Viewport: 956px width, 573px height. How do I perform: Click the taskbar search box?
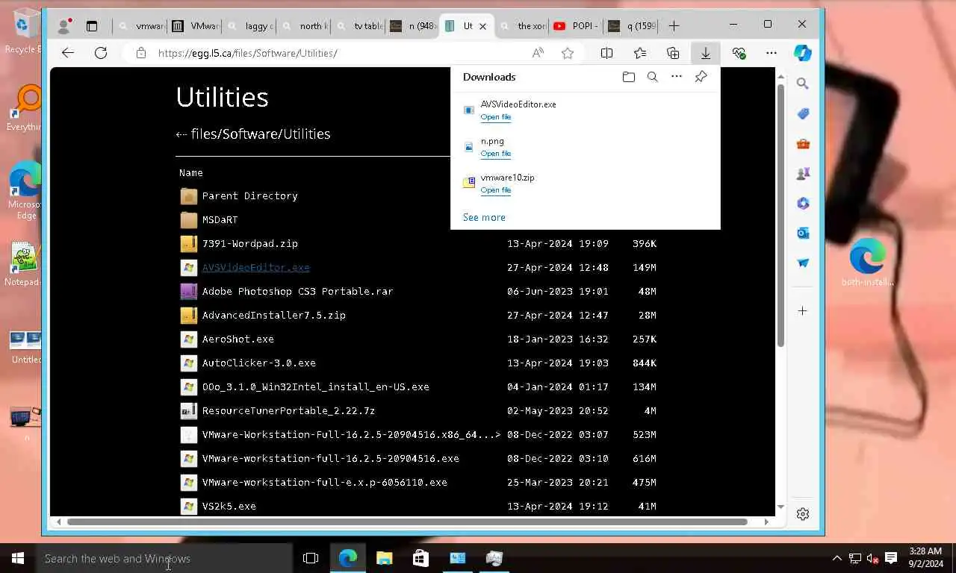[164, 558]
